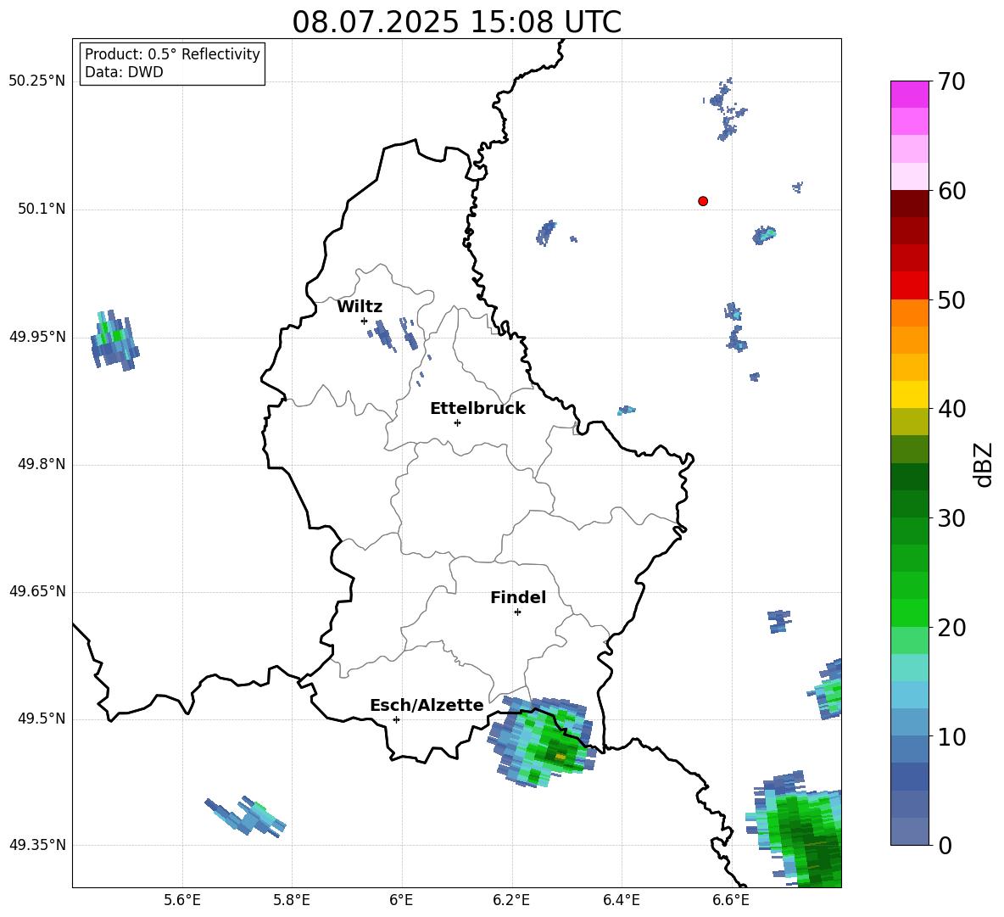Click the Wiltz cross marker
Screen dimensions: 1004x917
coord(364,321)
